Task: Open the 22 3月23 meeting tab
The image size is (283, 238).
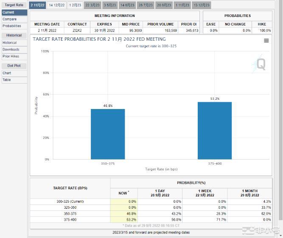Action: (92, 5)
